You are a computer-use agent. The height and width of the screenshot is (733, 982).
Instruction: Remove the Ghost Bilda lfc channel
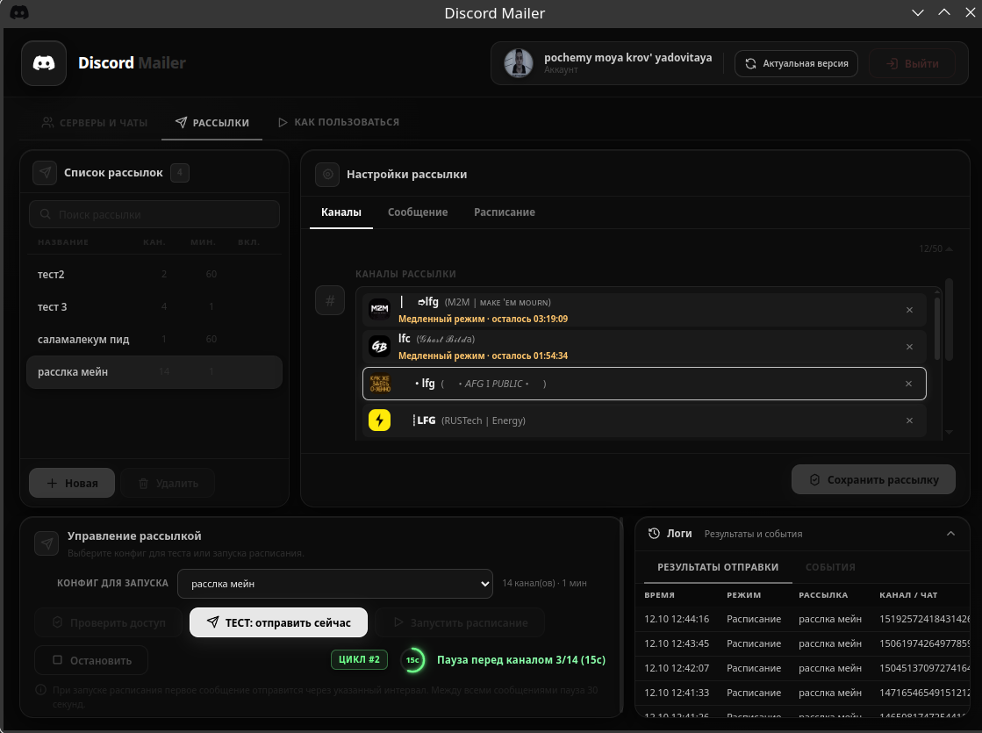point(909,347)
